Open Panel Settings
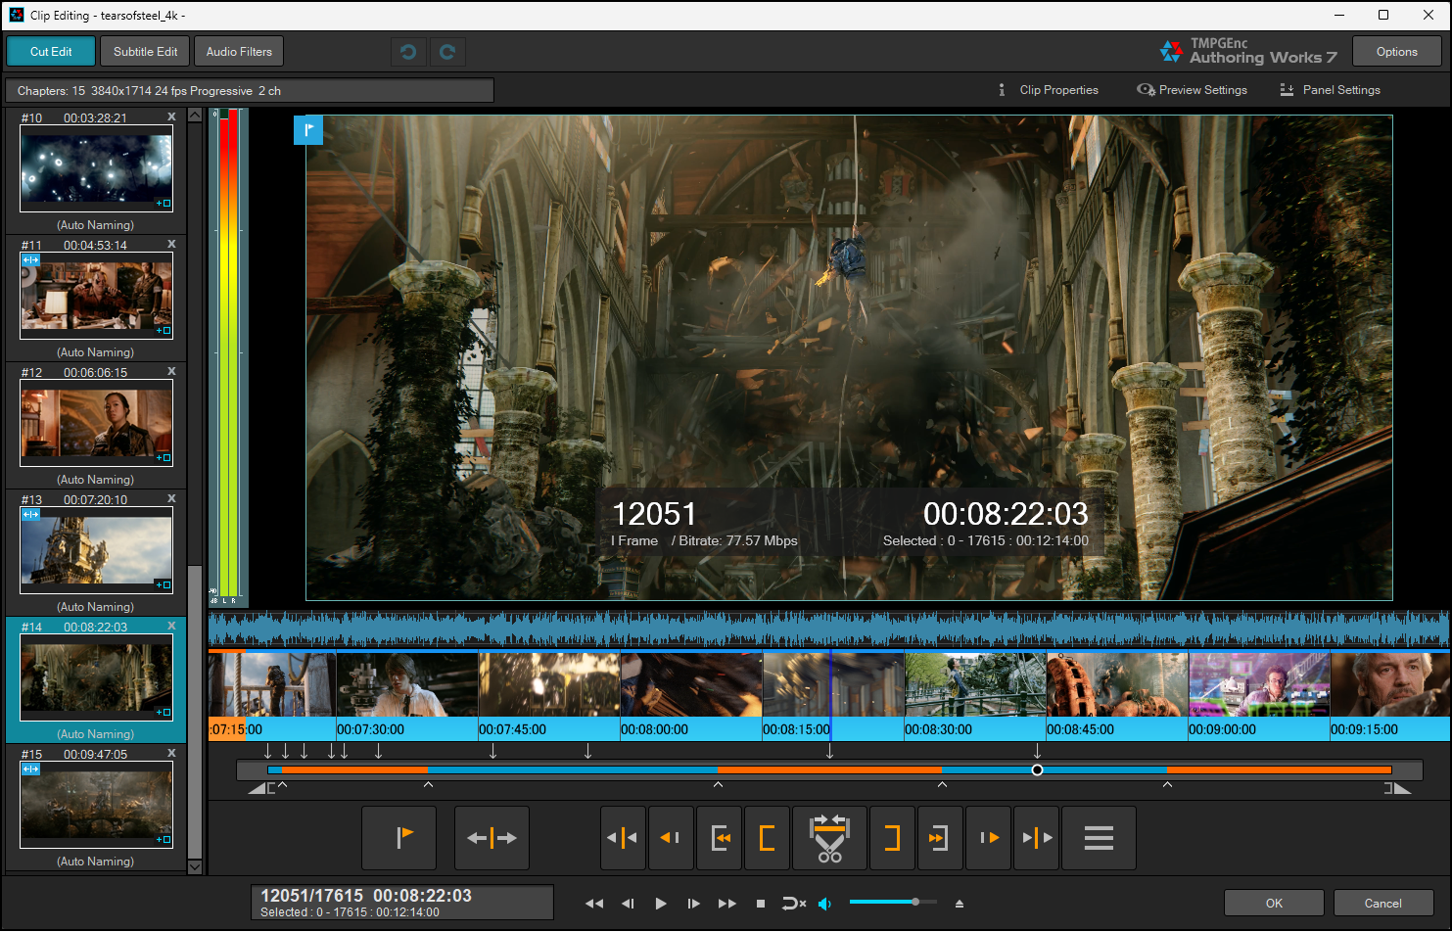 point(1331,90)
